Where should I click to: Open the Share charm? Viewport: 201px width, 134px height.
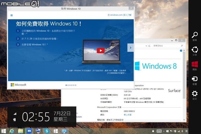point(195,51)
